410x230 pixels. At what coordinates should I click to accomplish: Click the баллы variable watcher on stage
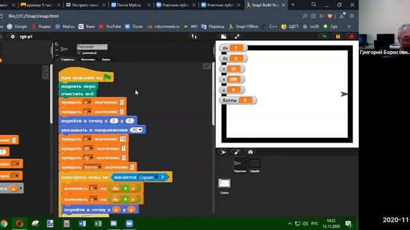coord(238,100)
